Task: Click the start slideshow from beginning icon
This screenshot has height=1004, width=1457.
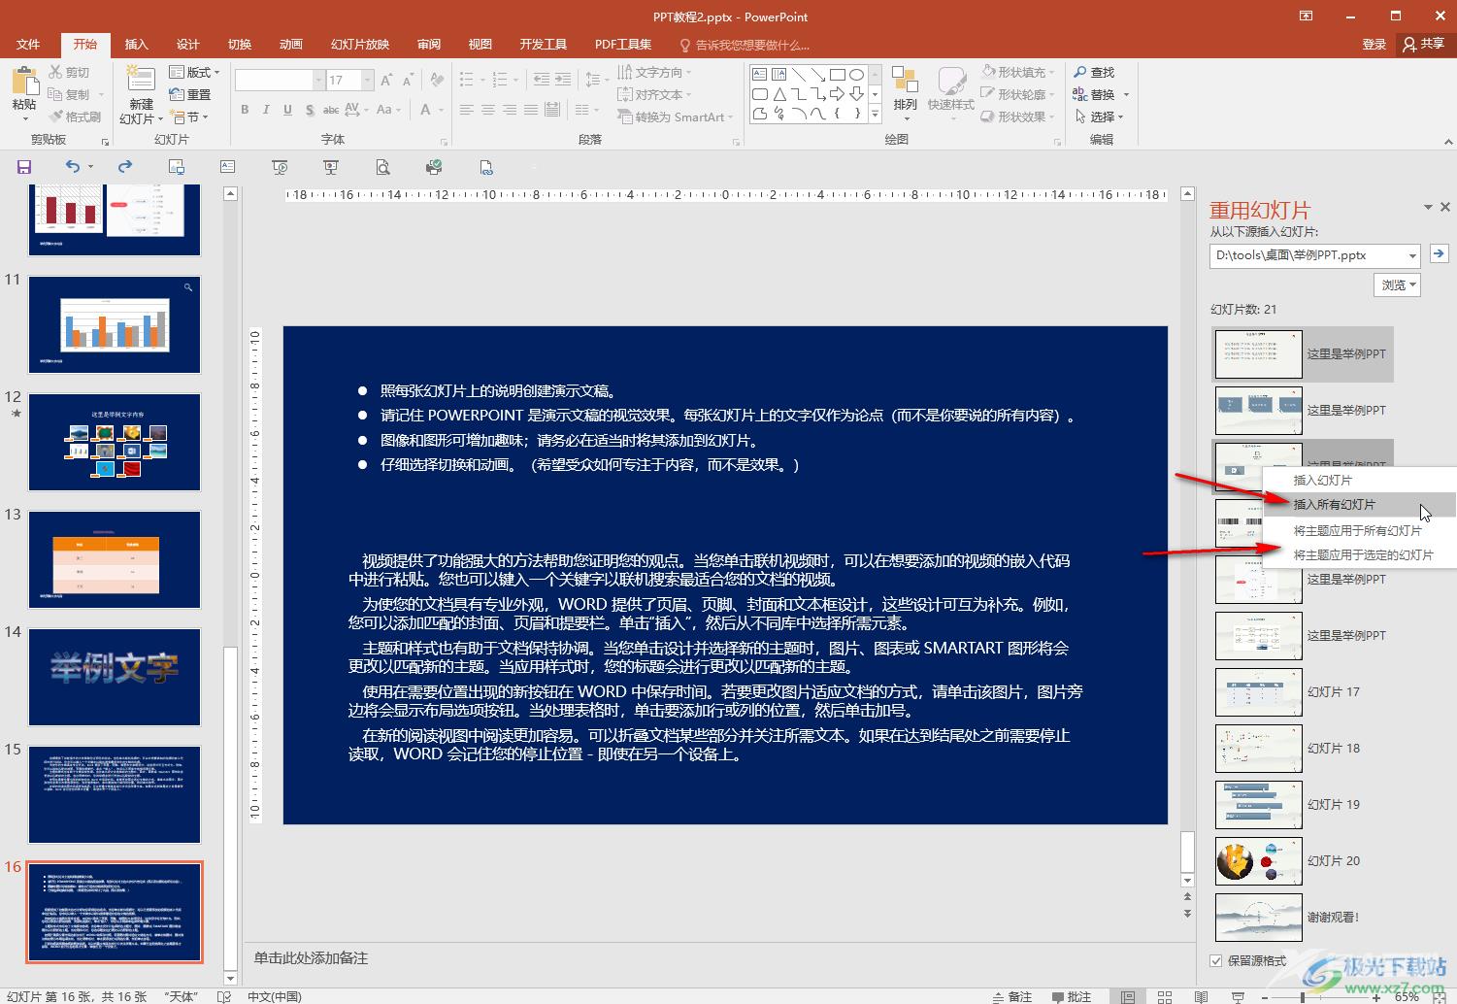Action: (x=280, y=167)
